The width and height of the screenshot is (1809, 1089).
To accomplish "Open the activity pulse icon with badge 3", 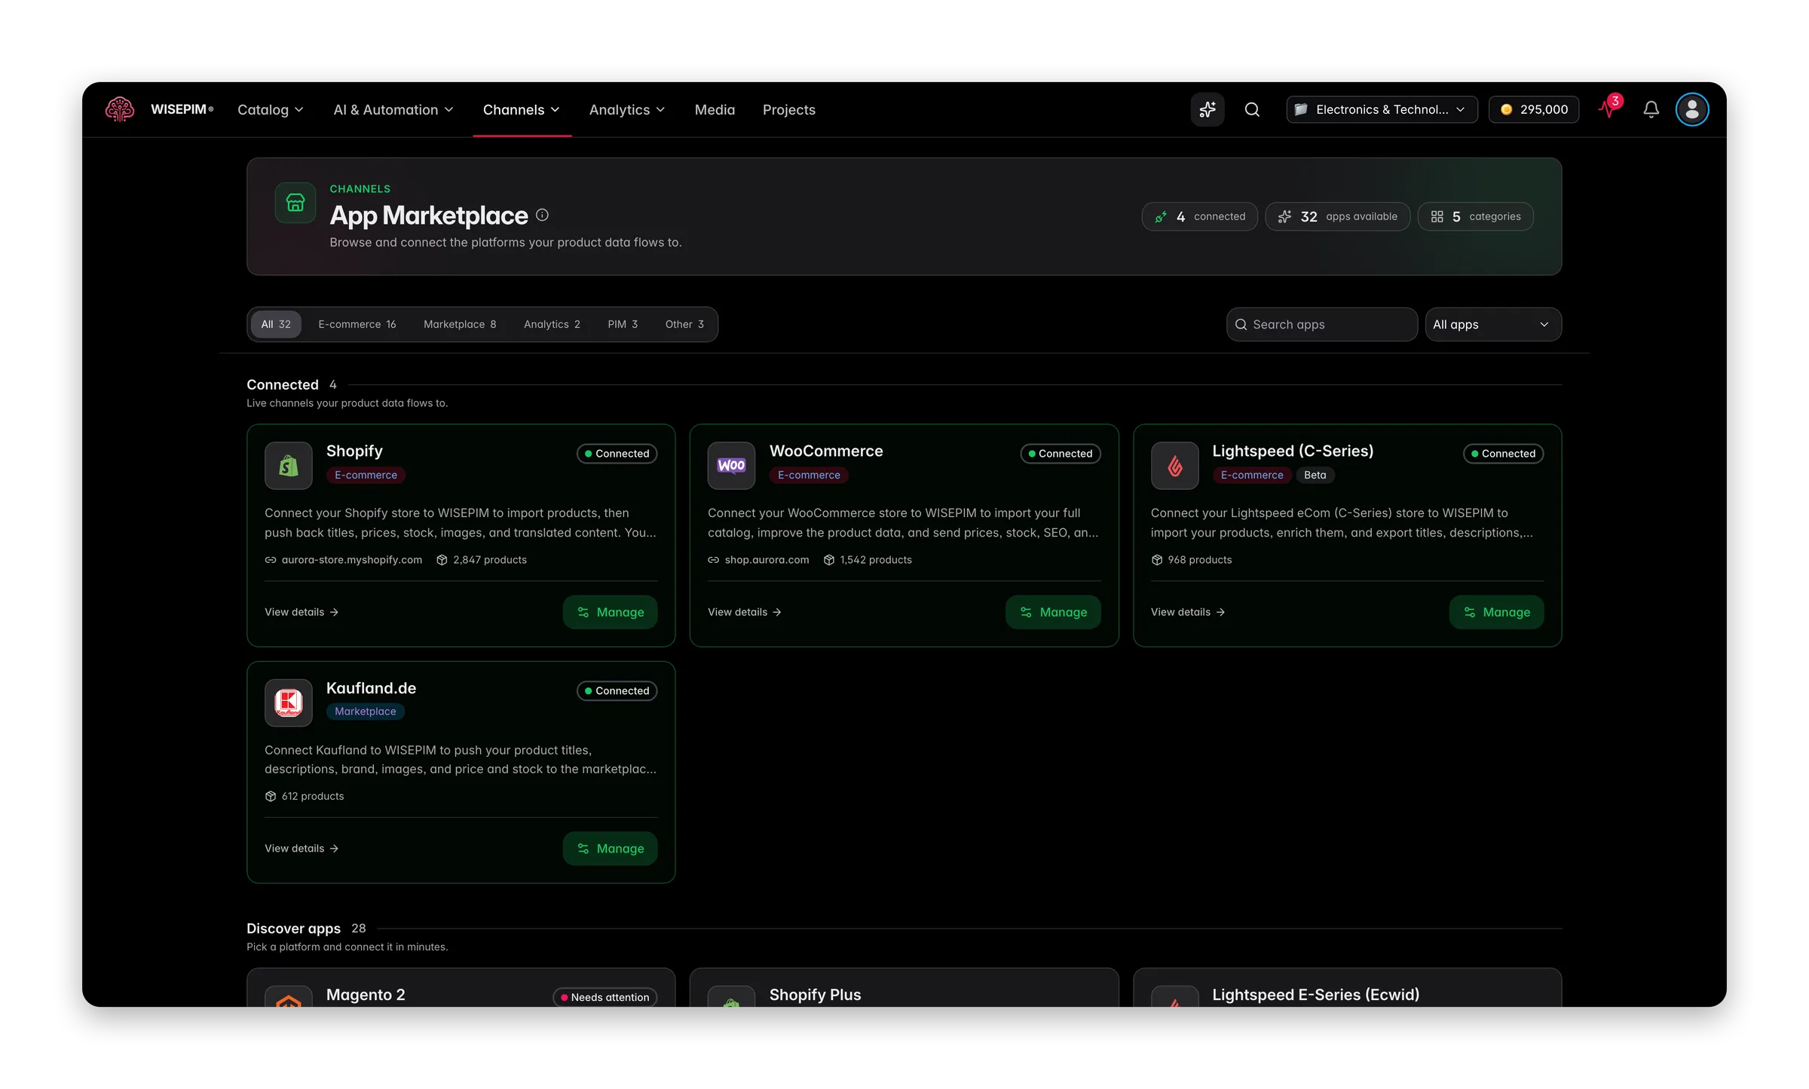I will point(1609,108).
